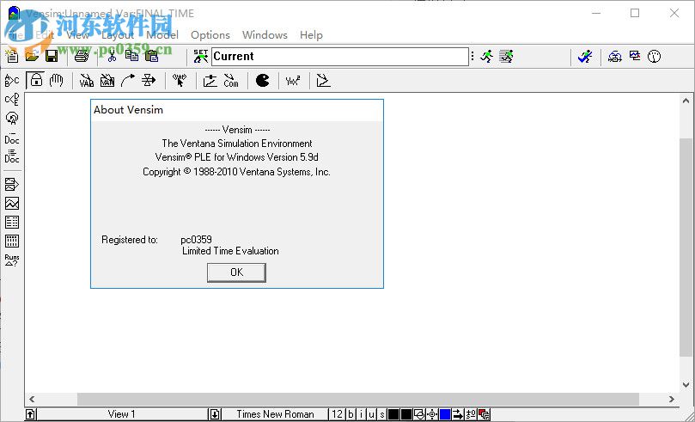The image size is (695, 422).
Task: Open the Build Windows stock-and-flow icon
Action: tap(615, 57)
